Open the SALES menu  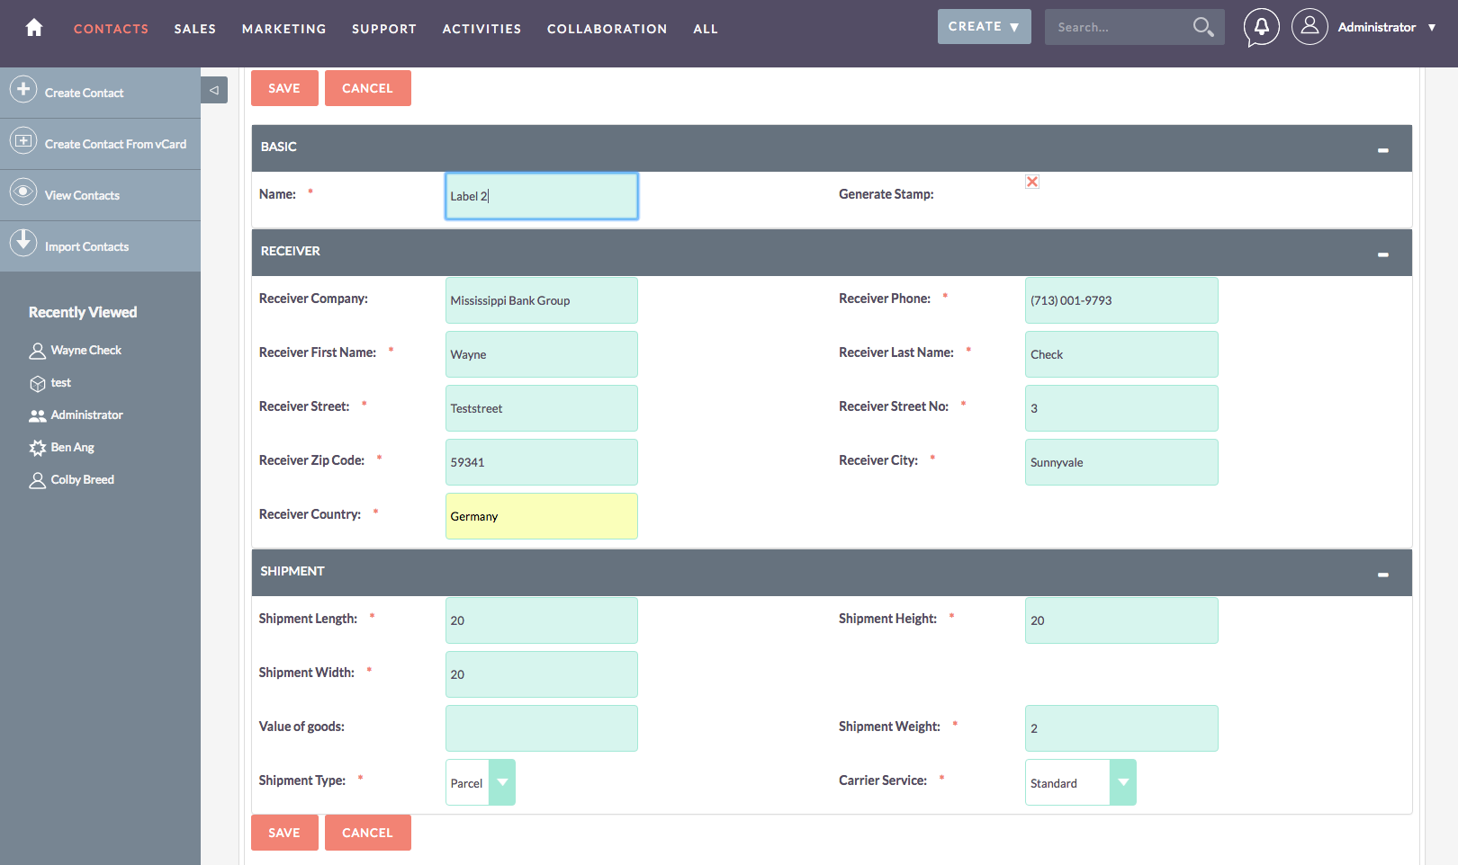point(194,29)
